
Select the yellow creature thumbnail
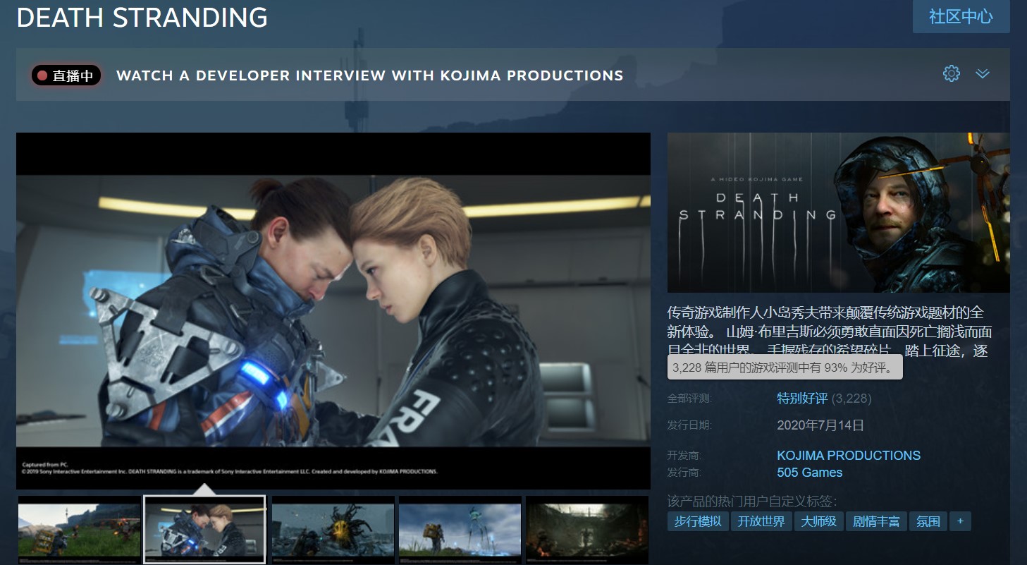[333, 529]
